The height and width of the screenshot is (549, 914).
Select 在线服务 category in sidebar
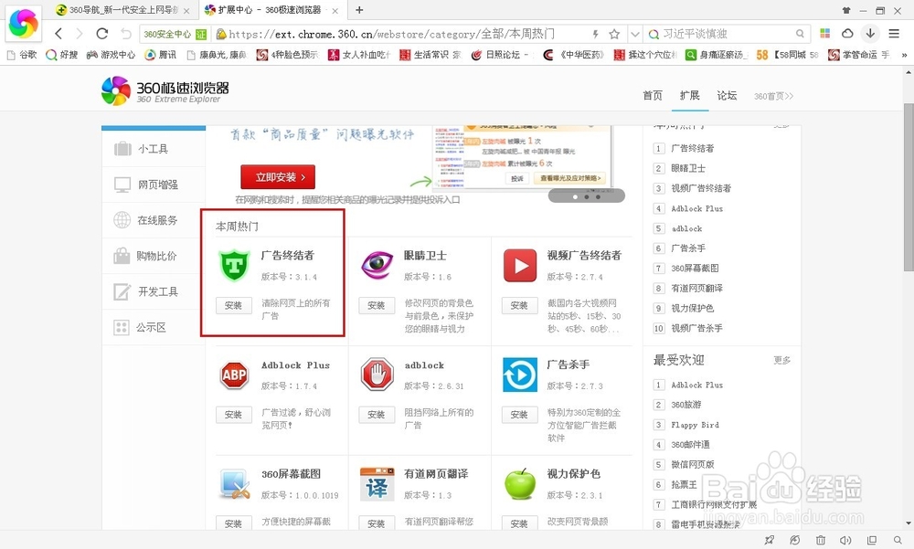pos(154,220)
